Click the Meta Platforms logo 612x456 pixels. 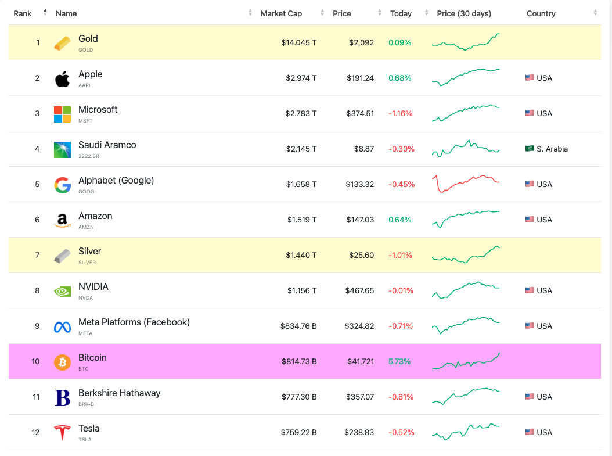point(62,326)
